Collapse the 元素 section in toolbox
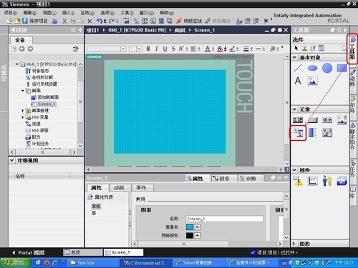 pyautogui.click(x=294, y=109)
